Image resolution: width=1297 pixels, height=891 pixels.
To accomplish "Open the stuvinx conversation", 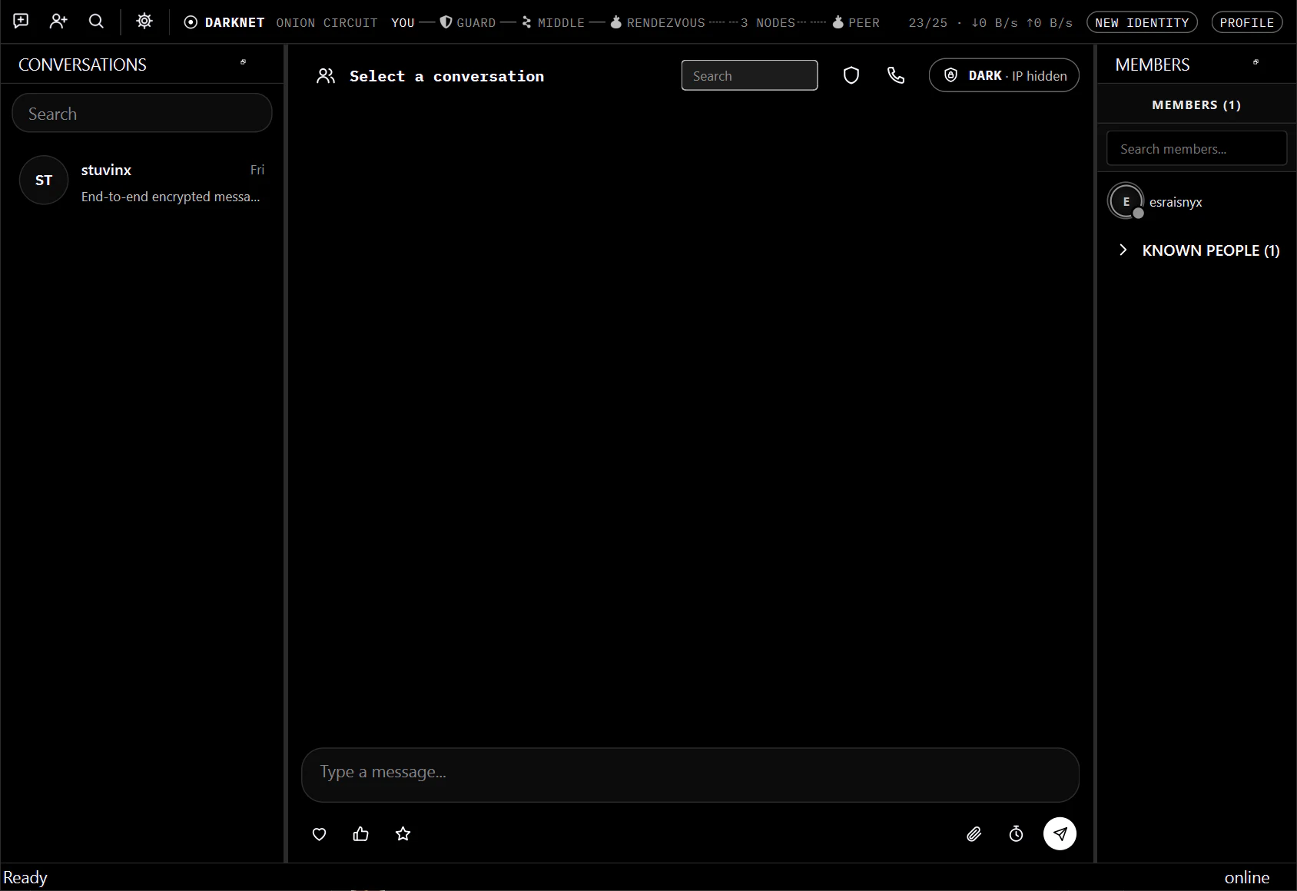I will 142,181.
